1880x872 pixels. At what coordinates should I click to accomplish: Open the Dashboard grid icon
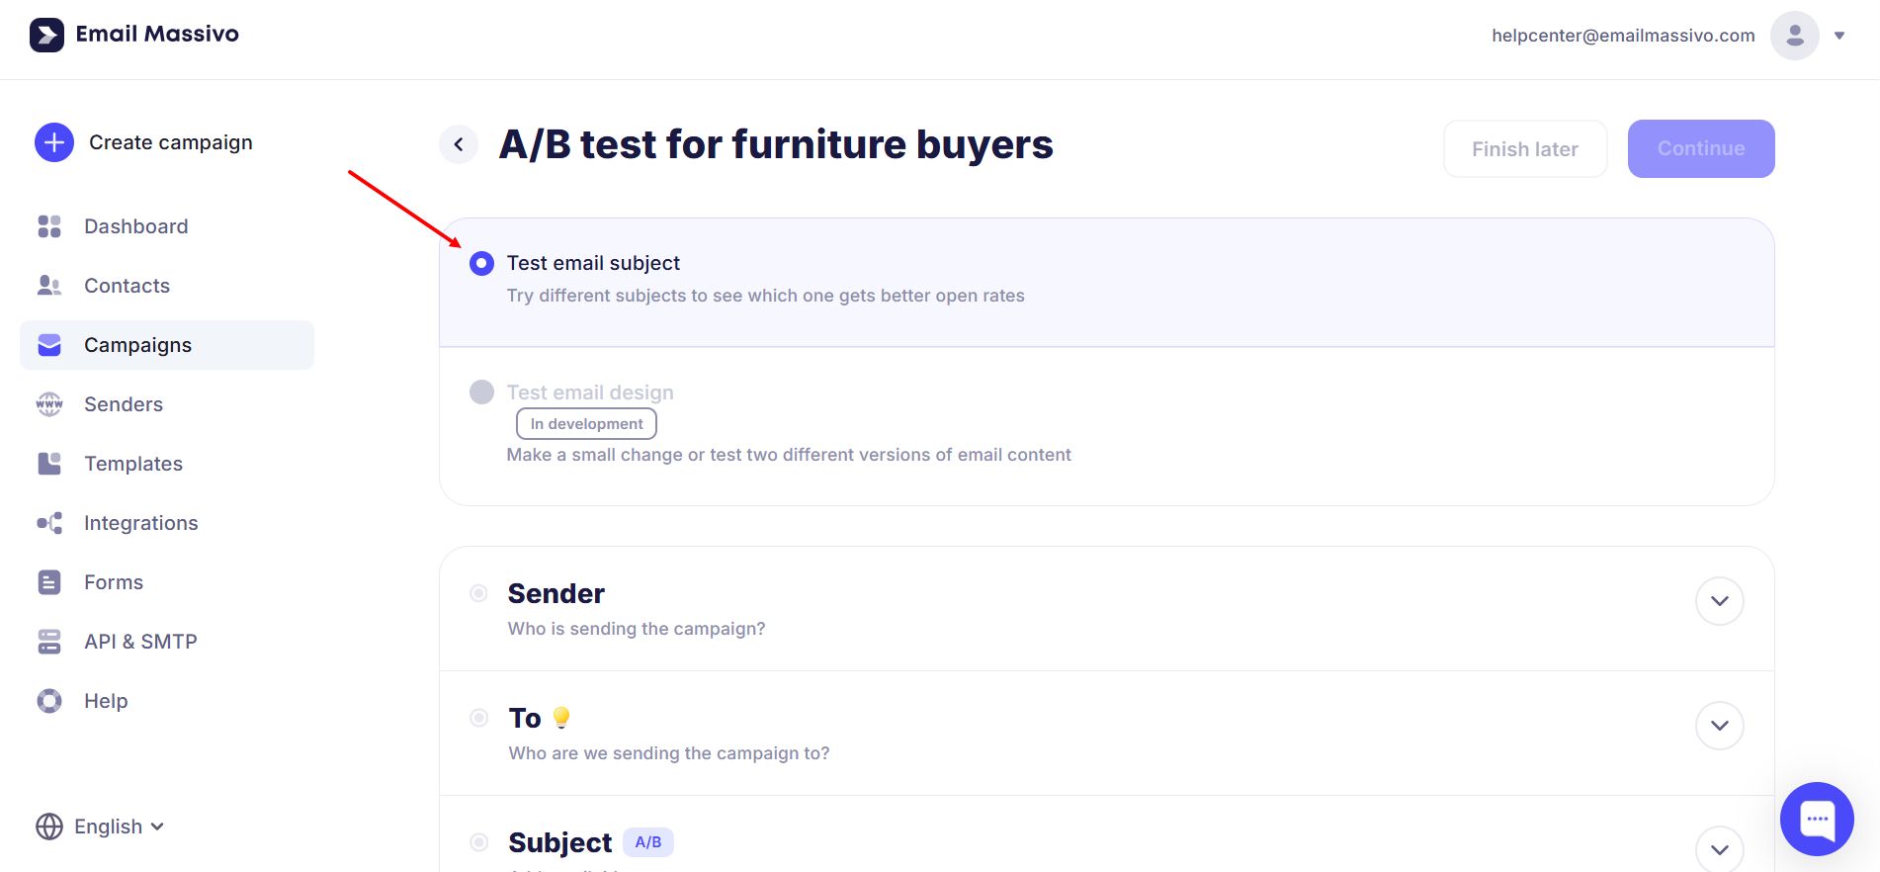tap(49, 226)
